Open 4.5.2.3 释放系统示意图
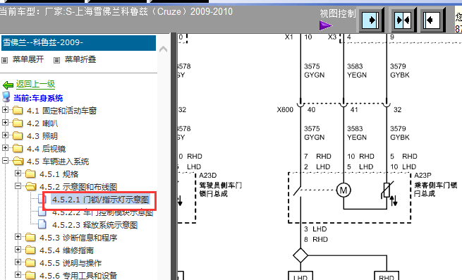The height and width of the screenshot is (280, 462). [95, 225]
